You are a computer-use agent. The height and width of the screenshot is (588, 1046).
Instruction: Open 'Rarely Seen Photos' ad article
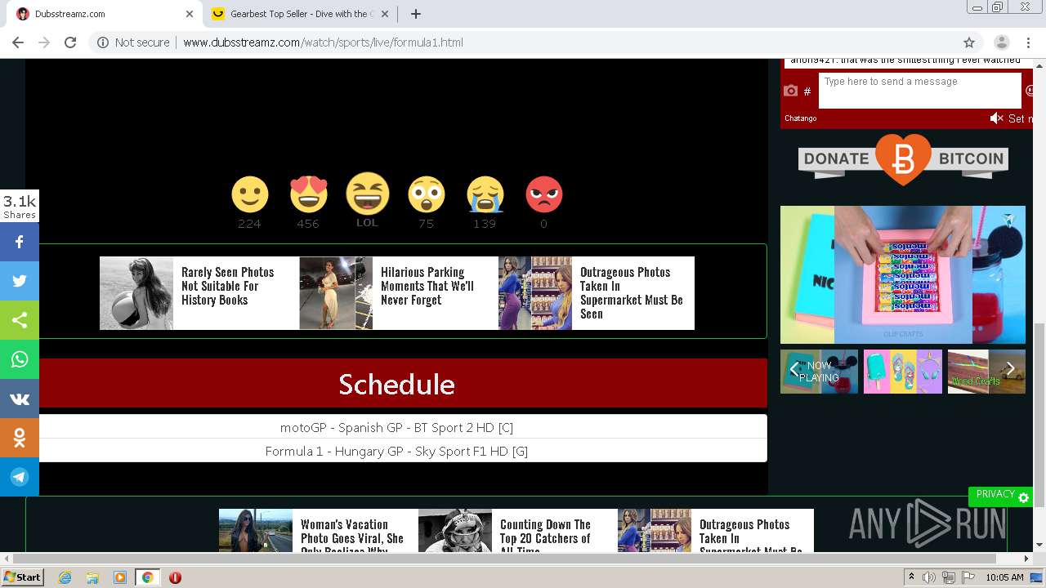point(199,293)
